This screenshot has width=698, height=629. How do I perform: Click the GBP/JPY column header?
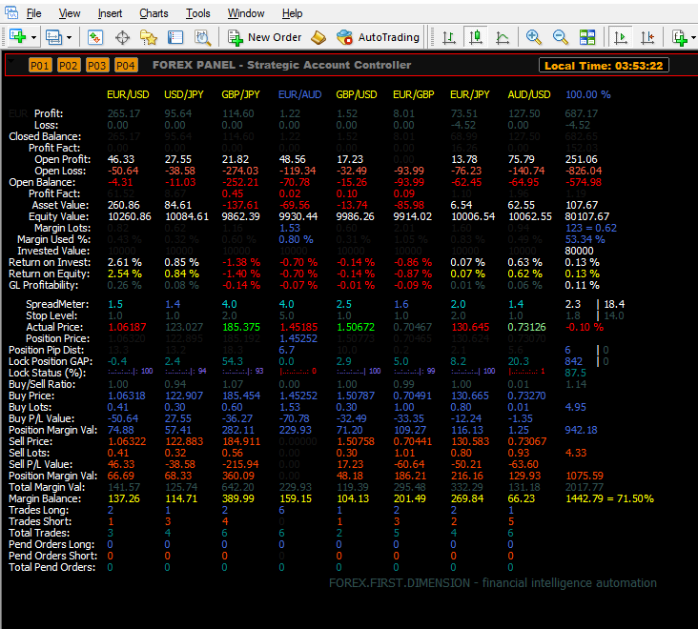[x=241, y=94]
